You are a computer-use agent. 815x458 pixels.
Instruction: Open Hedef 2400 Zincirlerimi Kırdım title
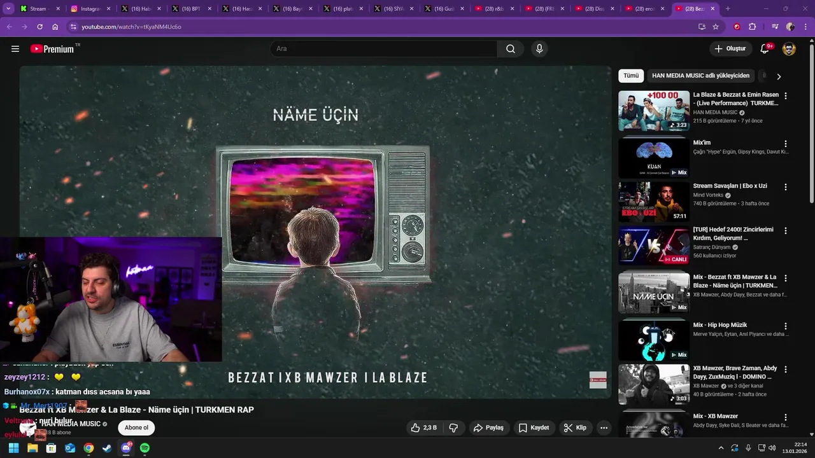pos(733,233)
